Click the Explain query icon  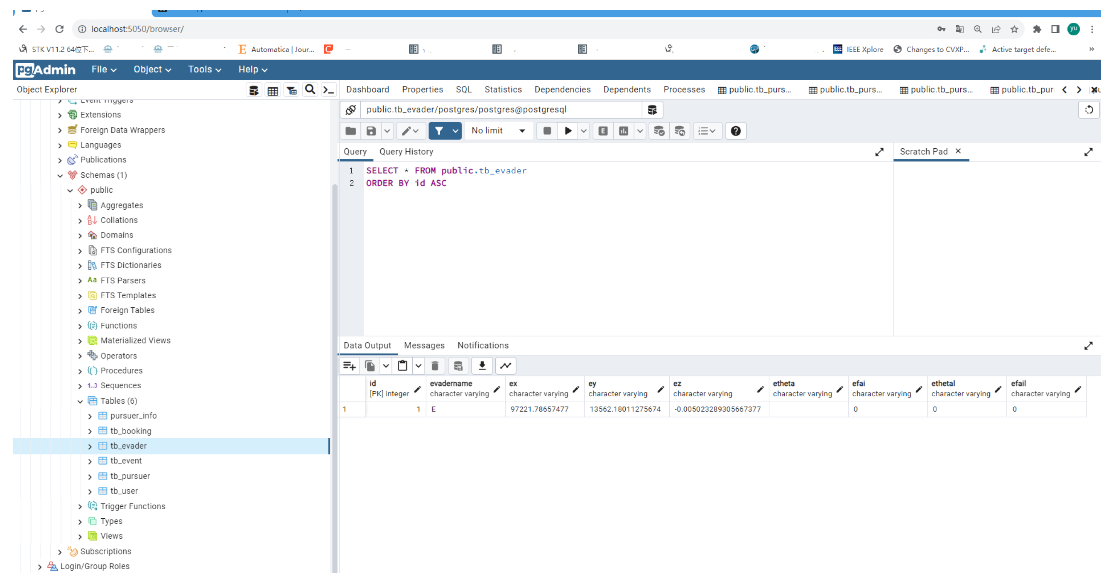603,131
